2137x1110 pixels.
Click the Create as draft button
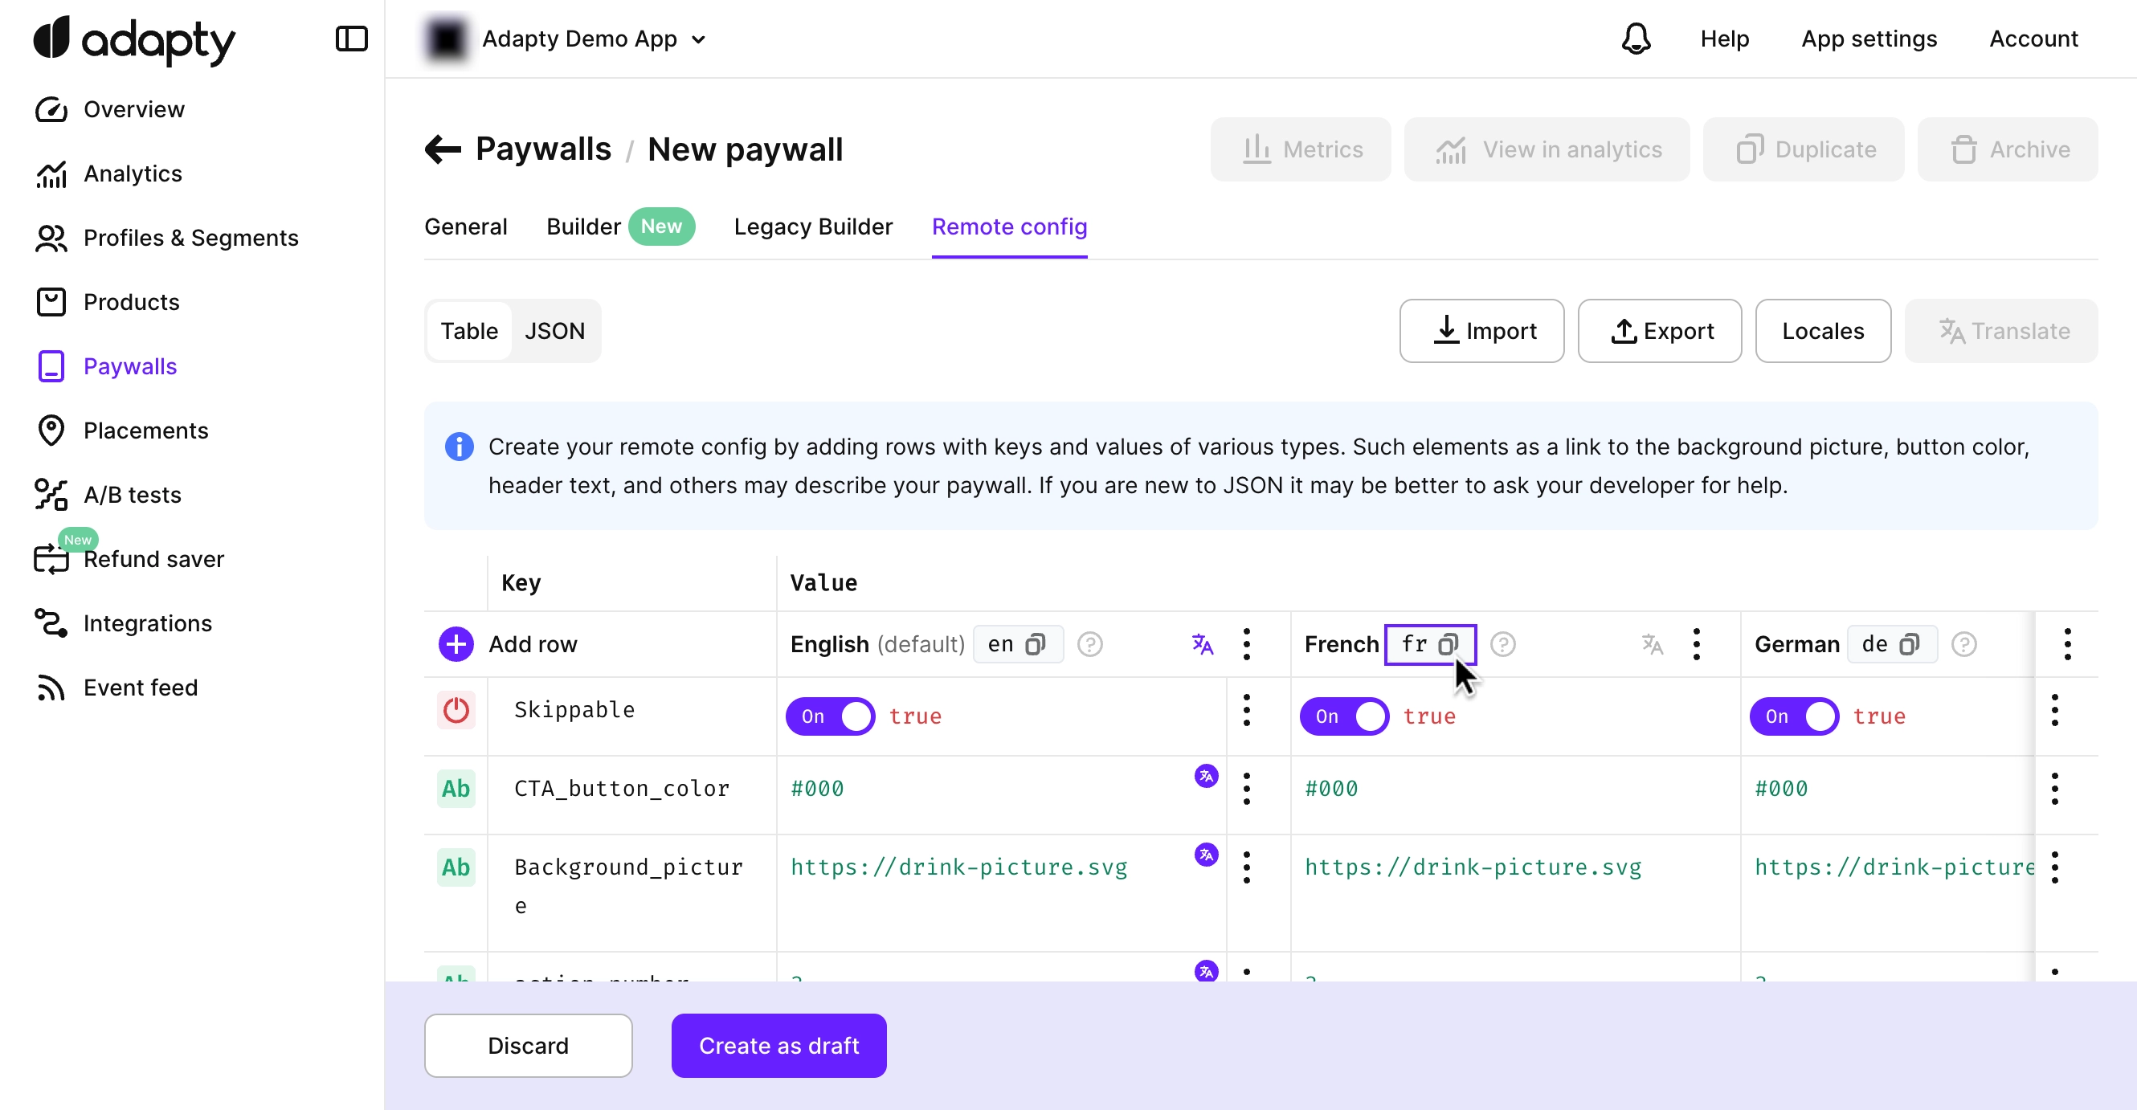(x=778, y=1045)
